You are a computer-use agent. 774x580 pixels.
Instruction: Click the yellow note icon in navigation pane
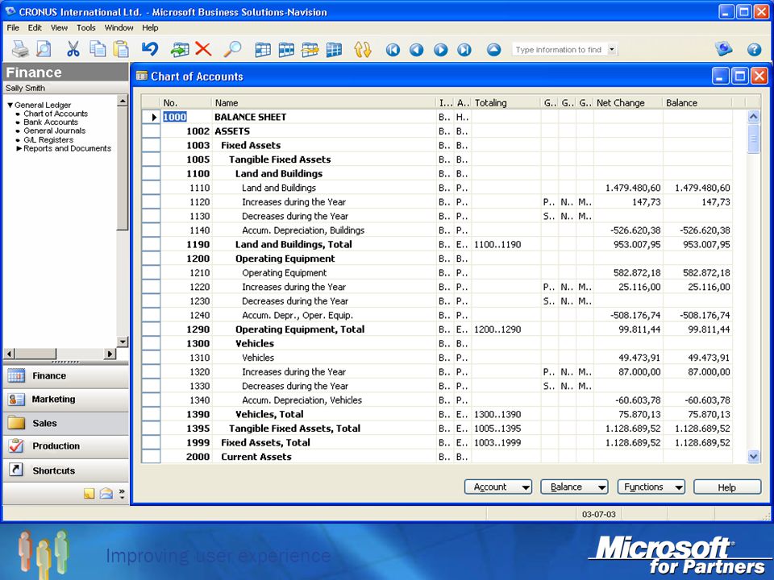click(x=89, y=493)
